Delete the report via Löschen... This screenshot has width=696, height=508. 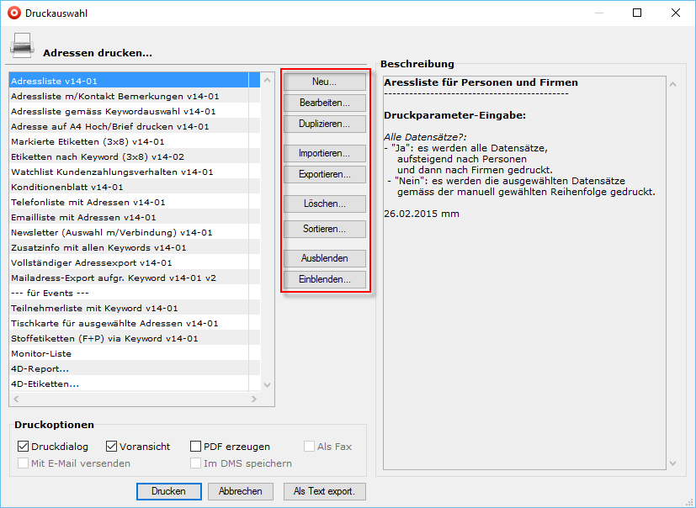coord(324,204)
